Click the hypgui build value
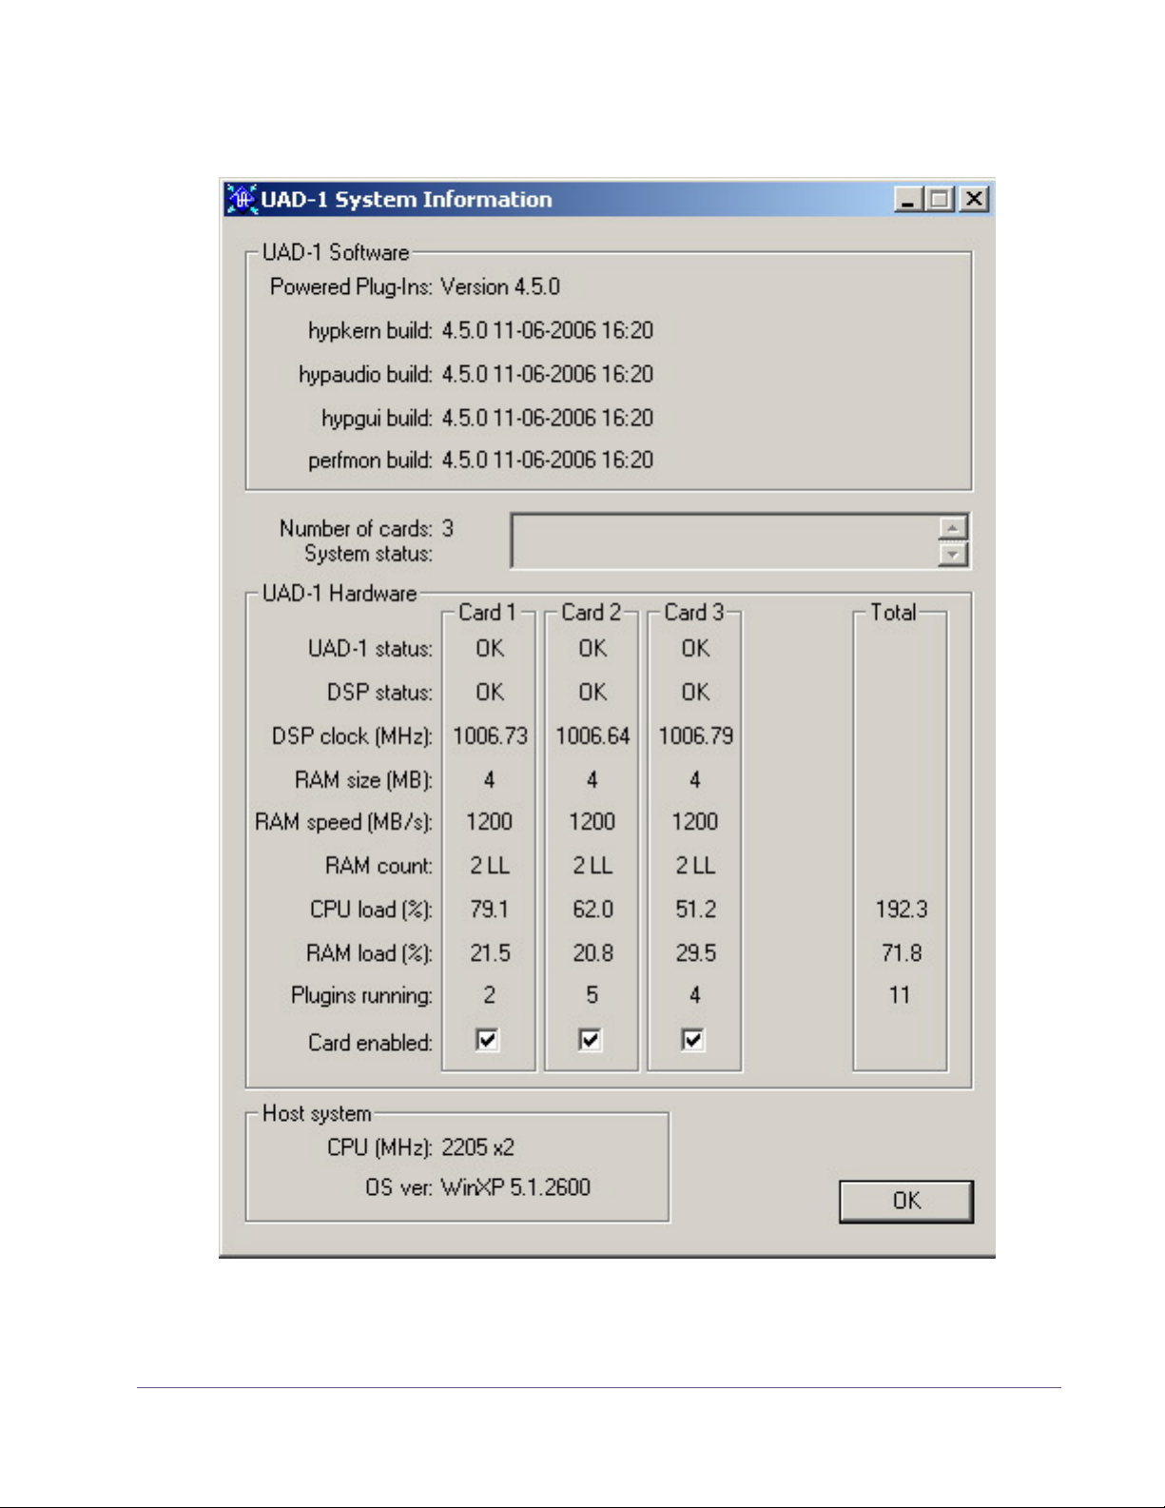Viewport: 1165px width, 1508px height. (x=547, y=418)
